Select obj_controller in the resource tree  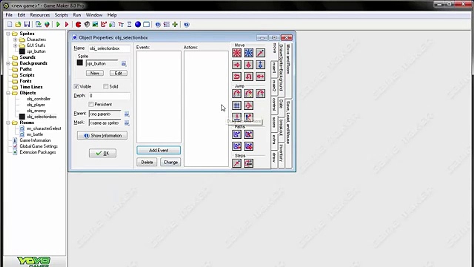tap(39, 99)
